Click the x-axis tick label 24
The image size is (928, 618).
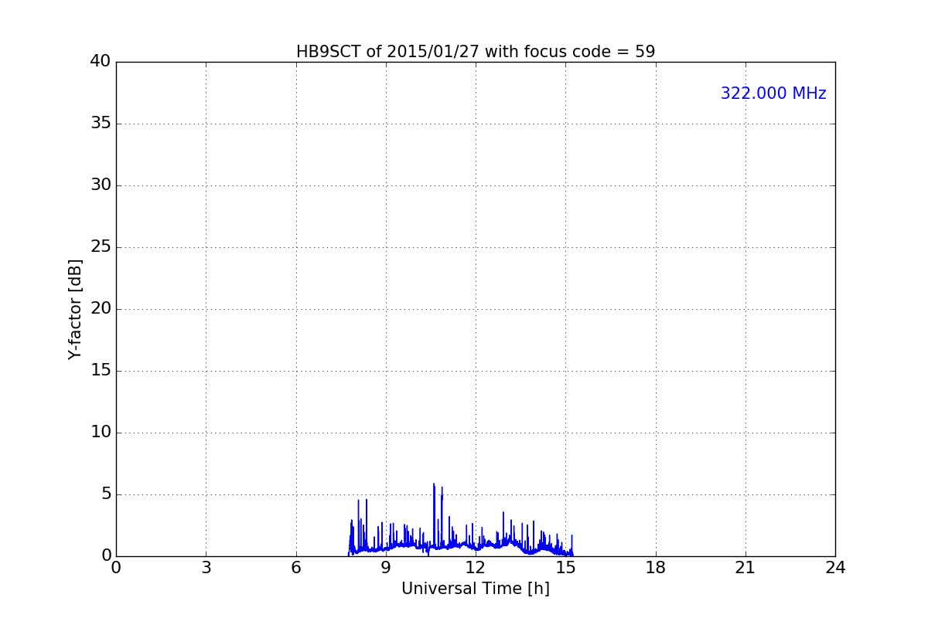pyautogui.click(x=835, y=568)
